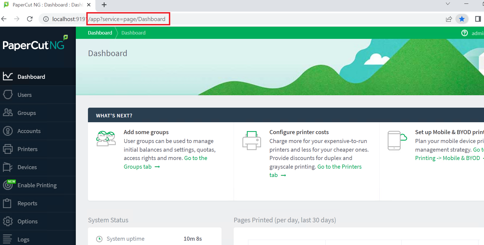Click the Enable Printing target icon

coord(8,185)
